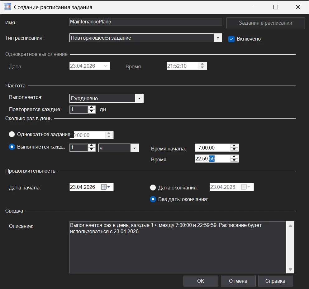Select the 'Дата окончания' radio button
The image size is (309, 289).
(x=153, y=188)
